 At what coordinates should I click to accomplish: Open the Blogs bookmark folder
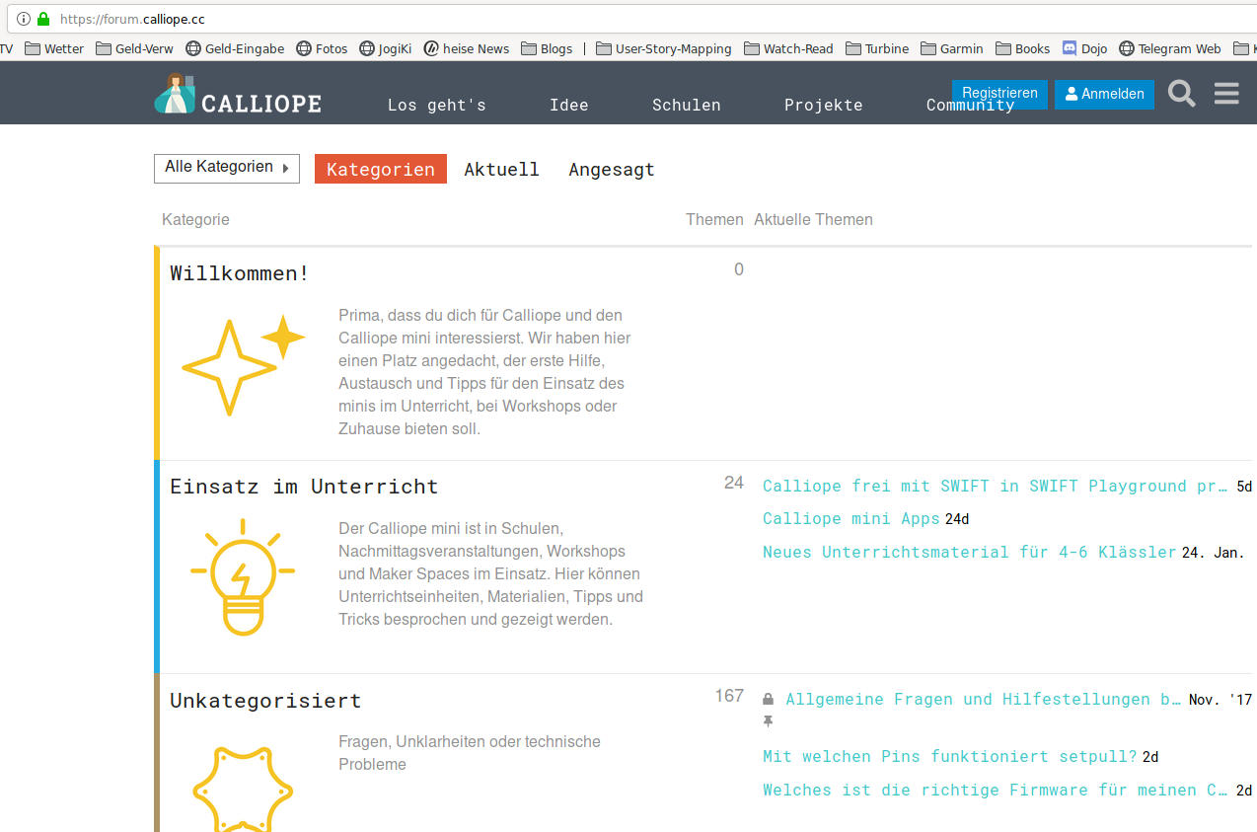[547, 48]
